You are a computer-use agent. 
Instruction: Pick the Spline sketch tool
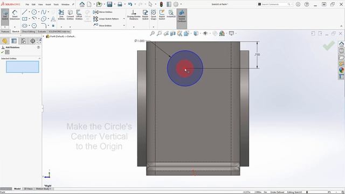pyautogui.click(x=44, y=12)
